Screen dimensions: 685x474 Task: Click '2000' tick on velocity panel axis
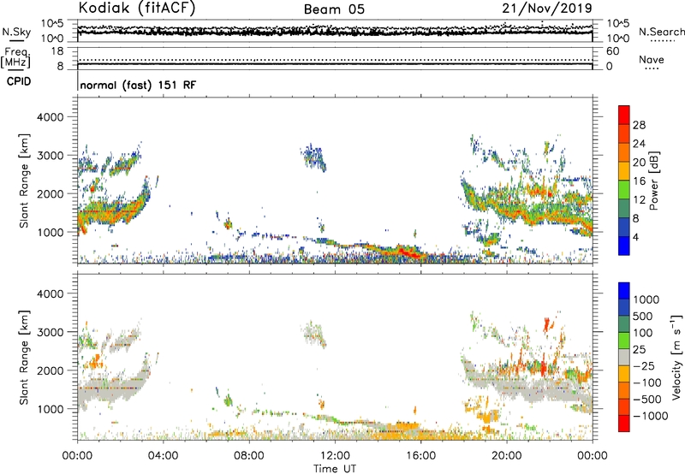point(50,370)
